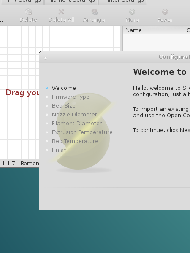Go to the Printer Settings tab

(123, 2)
